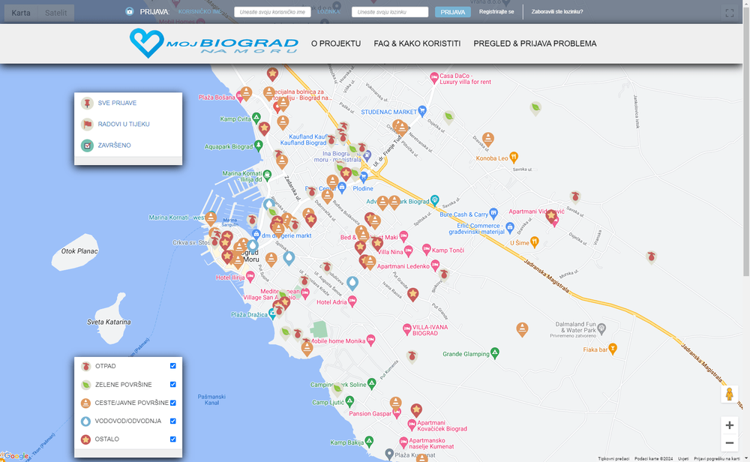Viewport: 750px width, 462px height.
Task: Click the Moj Biograd heart logo
Action: [x=146, y=43]
